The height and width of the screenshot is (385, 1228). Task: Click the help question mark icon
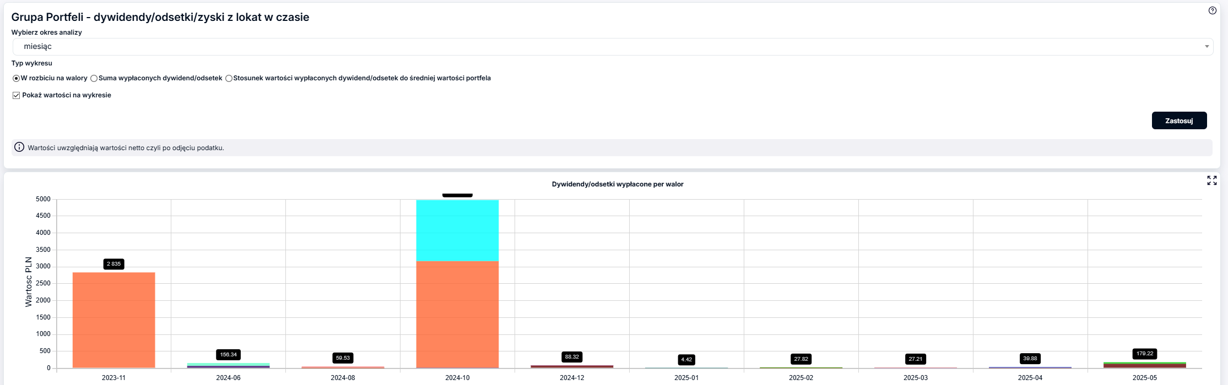tap(1212, 10)
